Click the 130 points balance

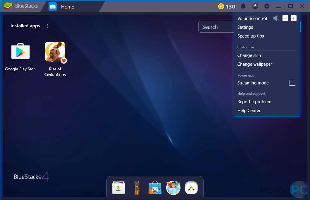coord(230,7)
